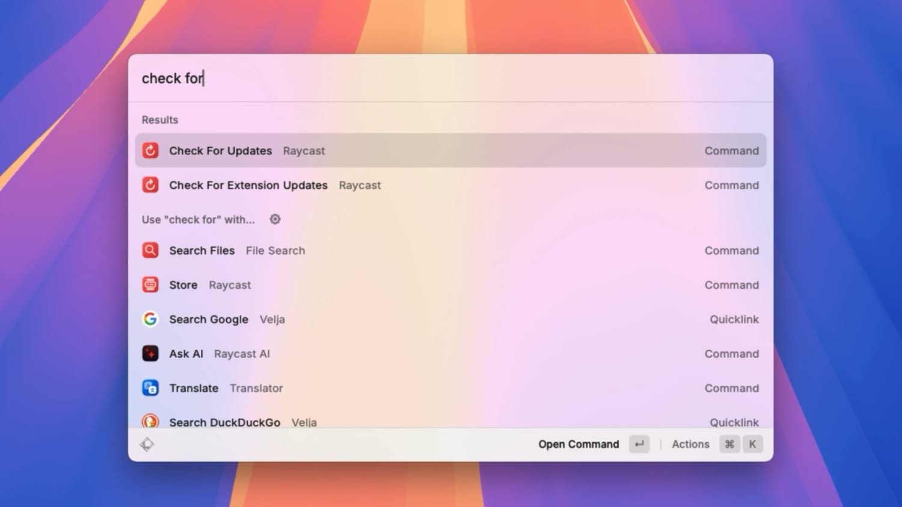Click the Check For Updates refresh icon
This screenshot has width=902, height=507.
pos(150,150)
